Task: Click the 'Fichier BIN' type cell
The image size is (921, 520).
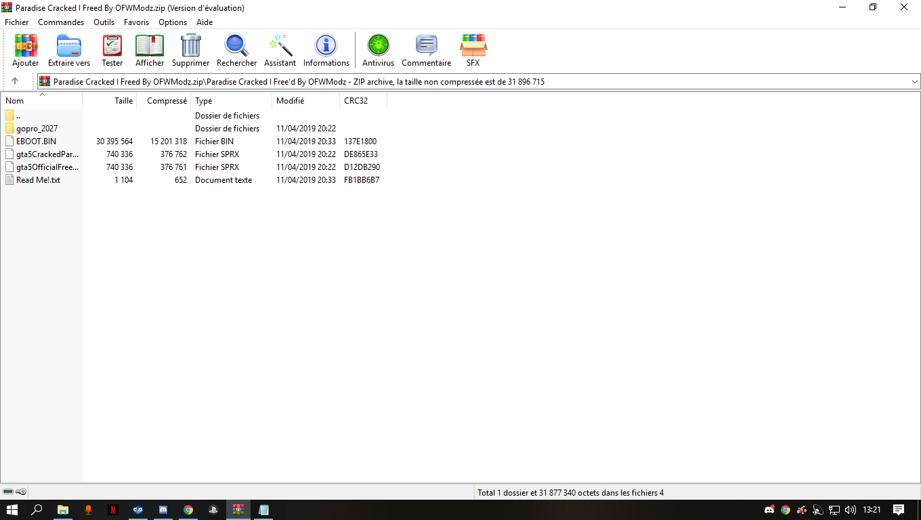Action: pyautogui.click(x=215, y=142)
